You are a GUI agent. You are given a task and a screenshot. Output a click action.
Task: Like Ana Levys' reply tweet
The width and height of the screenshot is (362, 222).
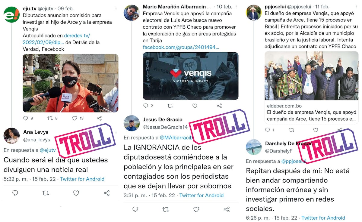click(x=76, y=193)
